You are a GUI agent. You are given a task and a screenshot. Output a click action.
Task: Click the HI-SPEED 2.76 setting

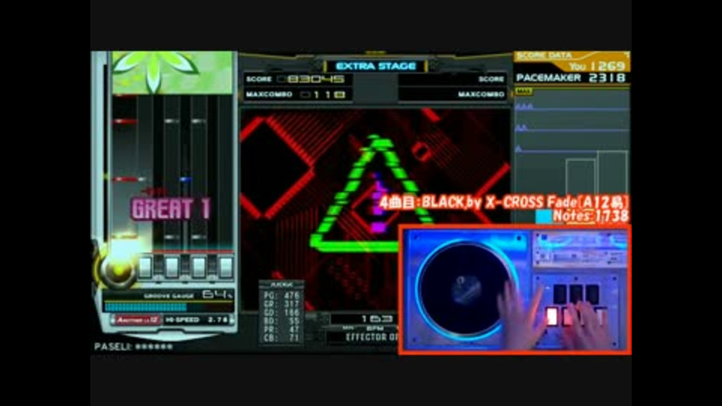click(197, 320)
